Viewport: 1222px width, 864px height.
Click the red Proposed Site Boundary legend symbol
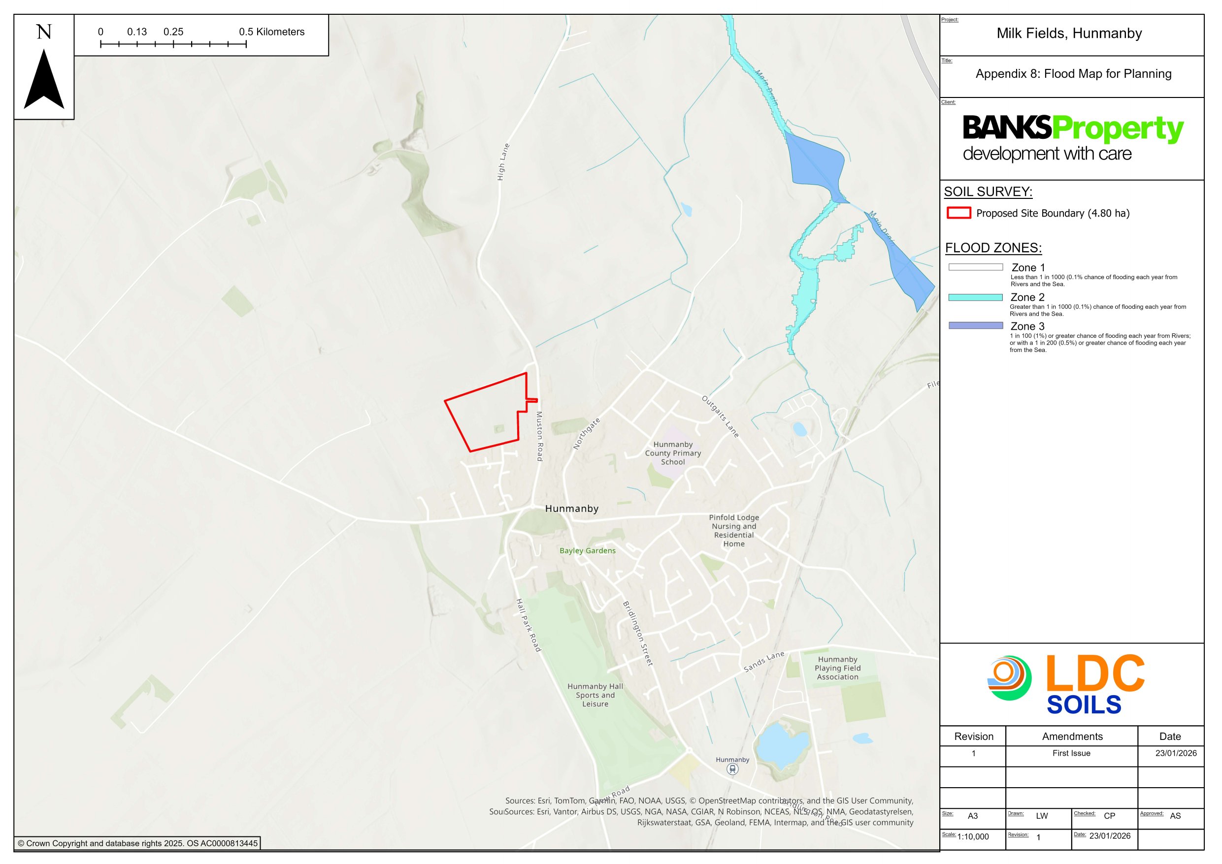pos(958,213)
